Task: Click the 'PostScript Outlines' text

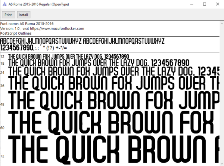Action: pos(16,33)
